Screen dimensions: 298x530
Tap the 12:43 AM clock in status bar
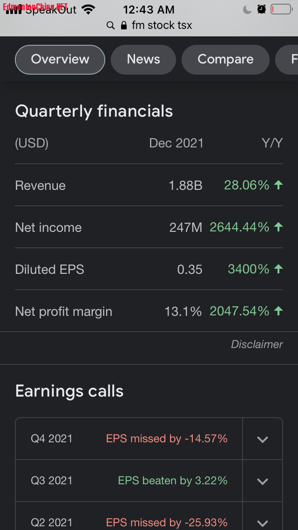149,9
